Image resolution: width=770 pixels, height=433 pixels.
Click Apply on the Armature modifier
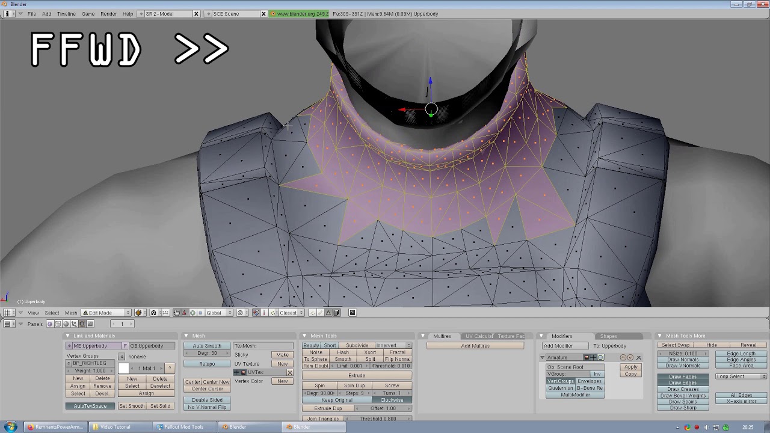click(630, 367)
